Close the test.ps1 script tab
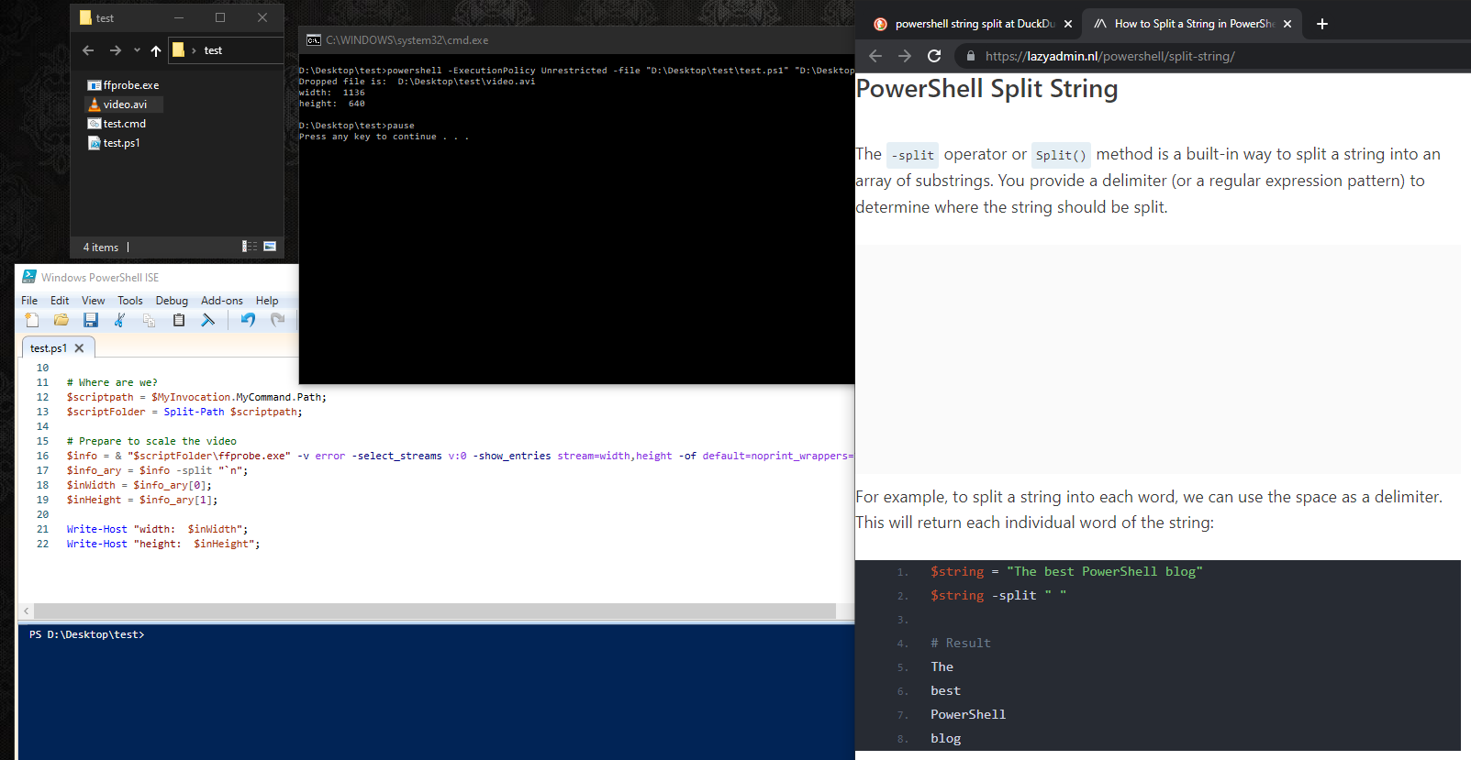 point(79,348)
